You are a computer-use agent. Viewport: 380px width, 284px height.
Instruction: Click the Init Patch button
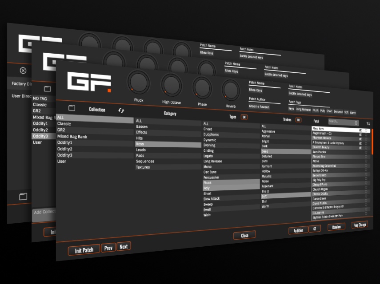pos(84,249)
